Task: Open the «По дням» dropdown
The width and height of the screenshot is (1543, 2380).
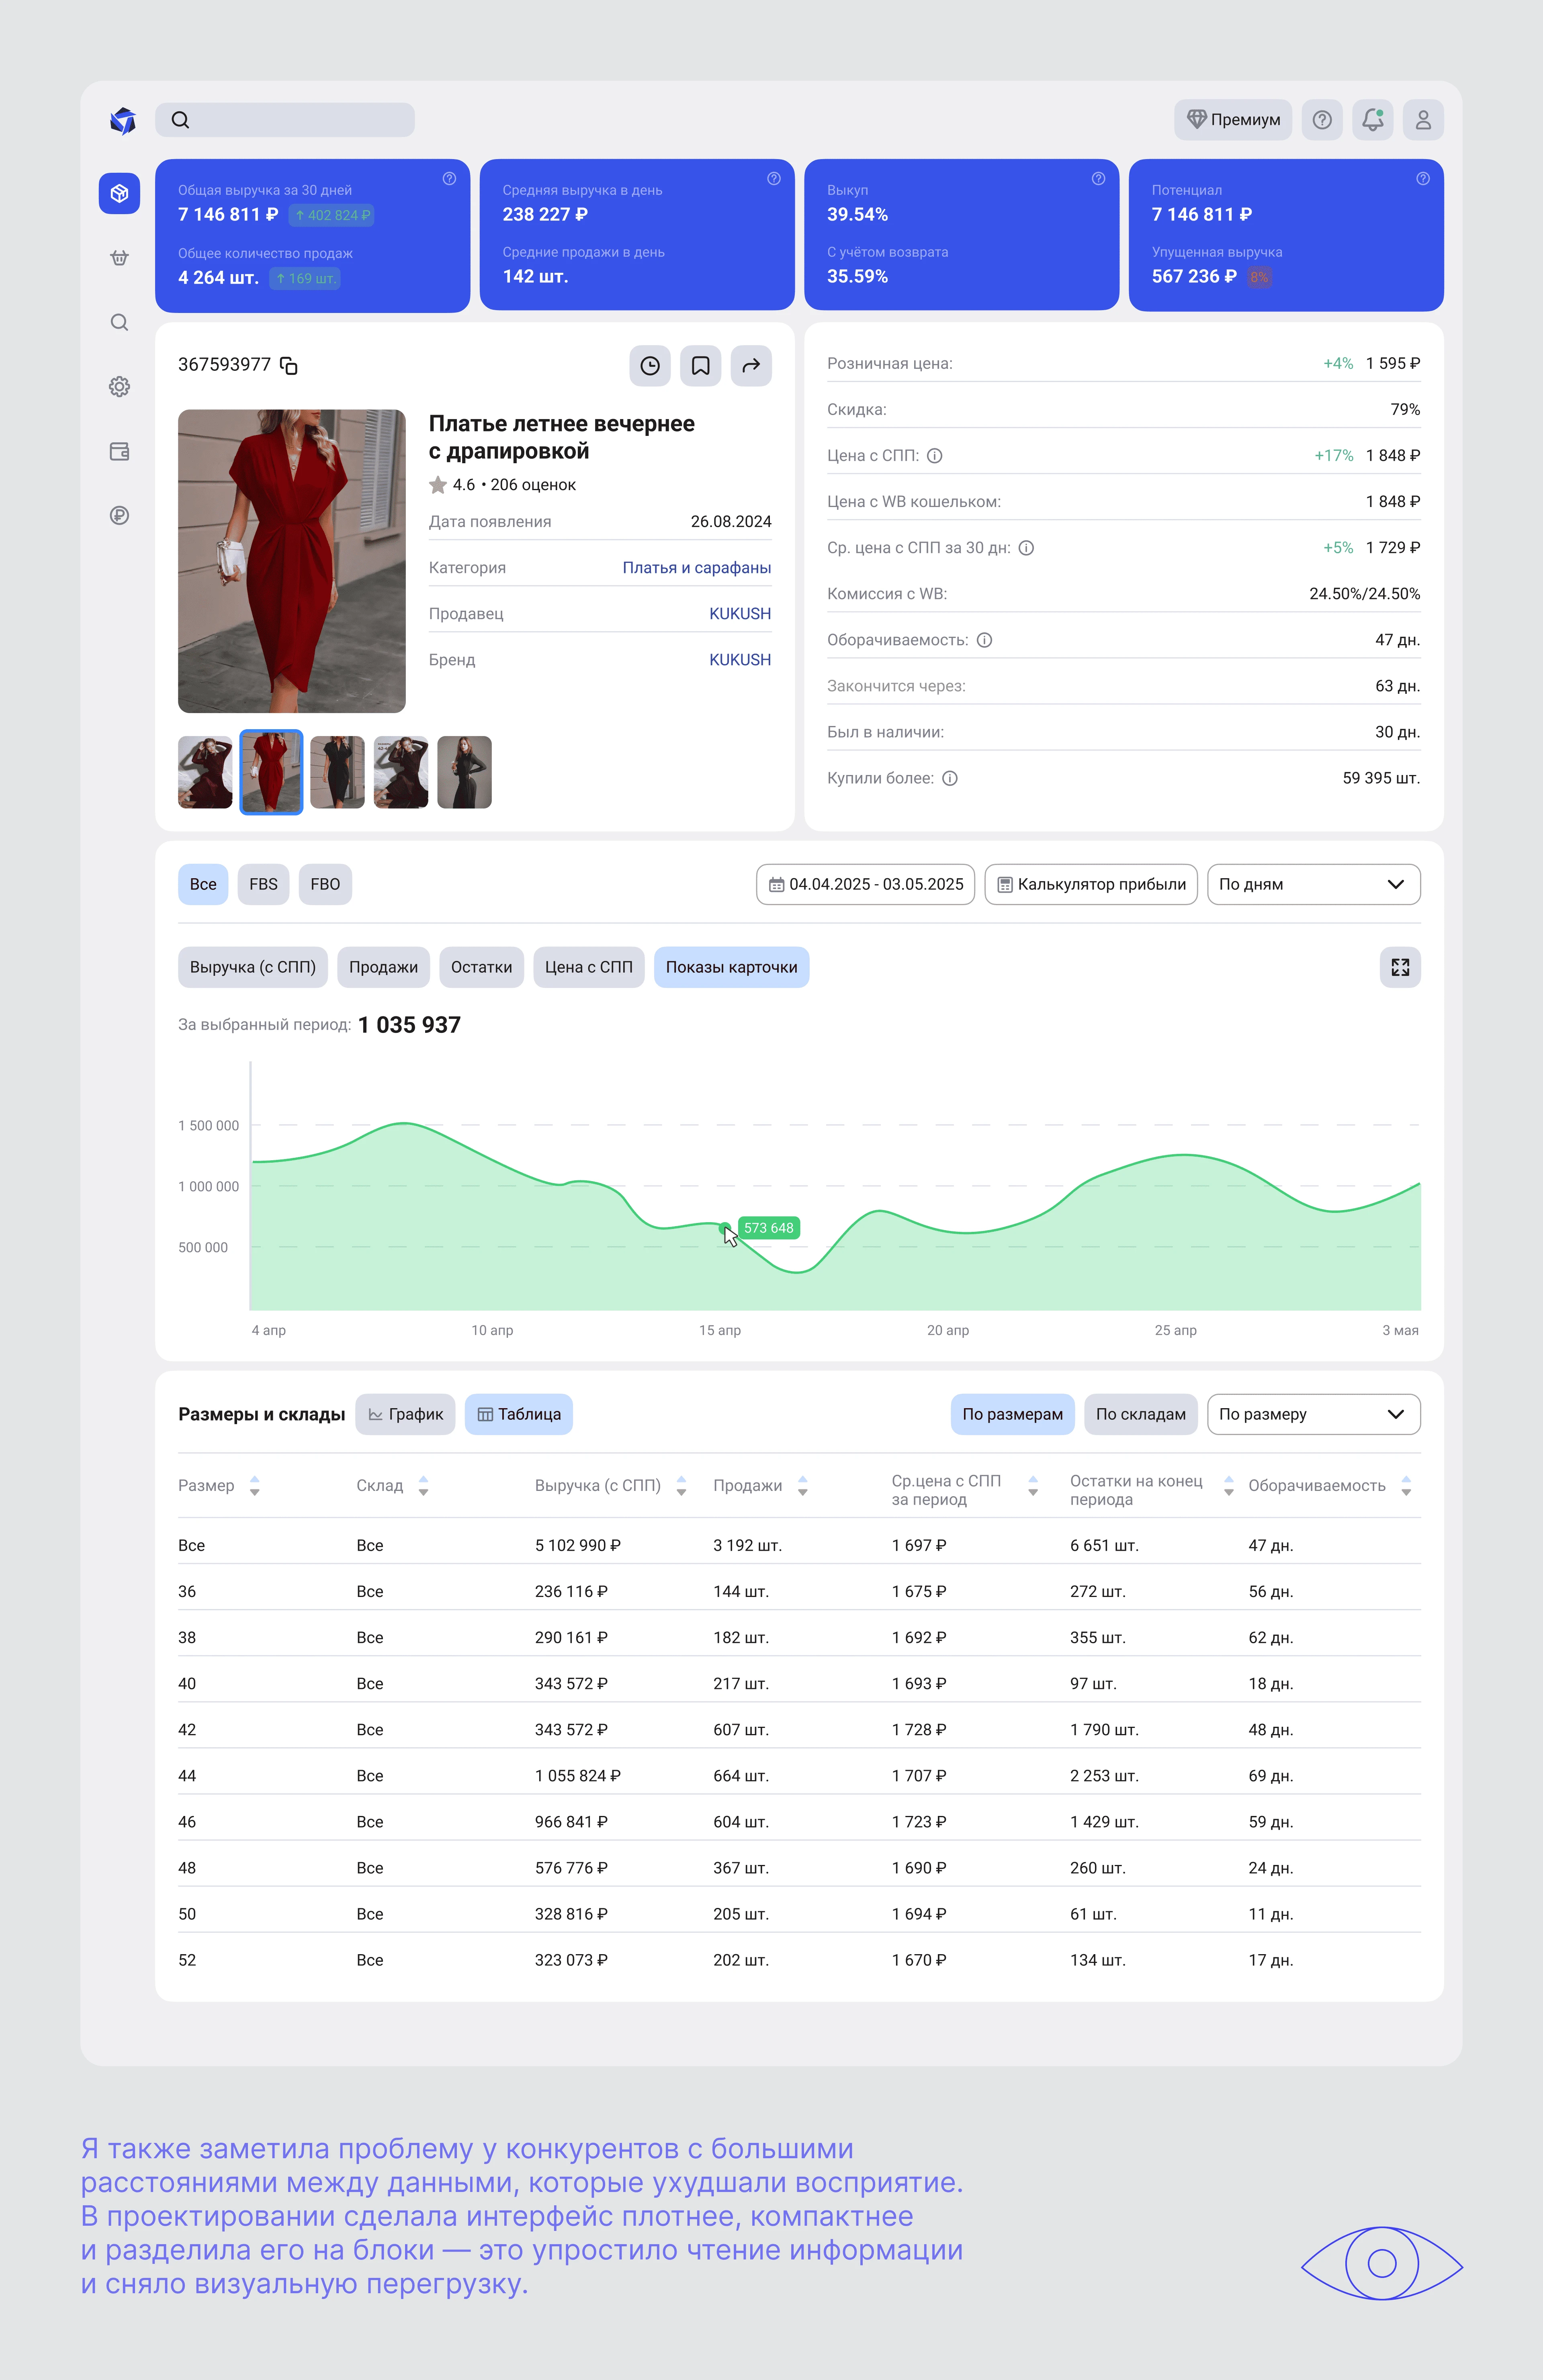Action: 1313,884
